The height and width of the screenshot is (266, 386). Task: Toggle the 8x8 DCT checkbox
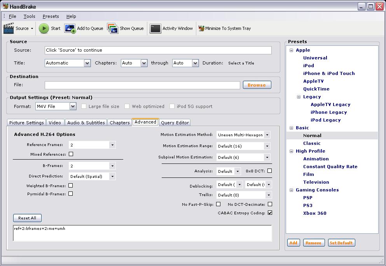pyautogui.click(x=269, y=170)
